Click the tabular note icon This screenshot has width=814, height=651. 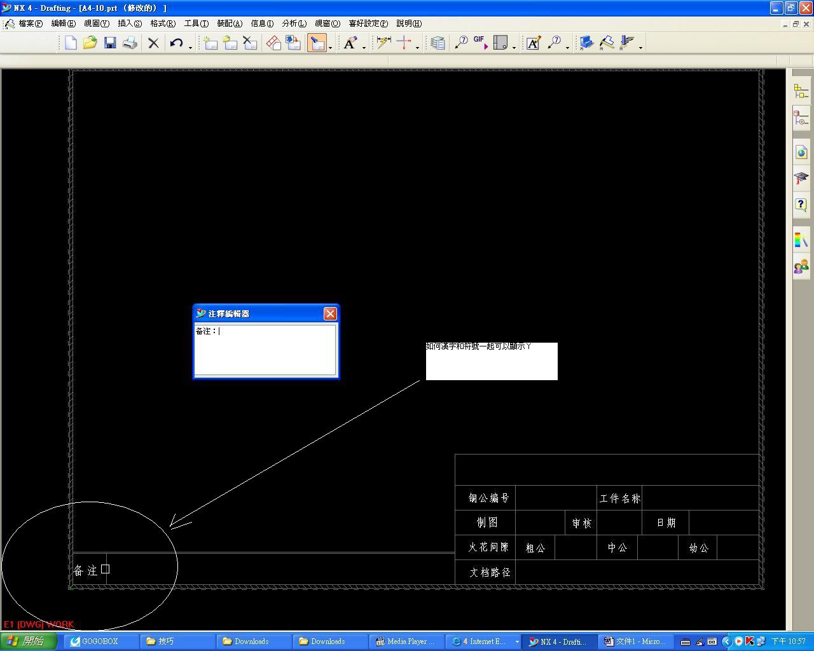[438, 43]
